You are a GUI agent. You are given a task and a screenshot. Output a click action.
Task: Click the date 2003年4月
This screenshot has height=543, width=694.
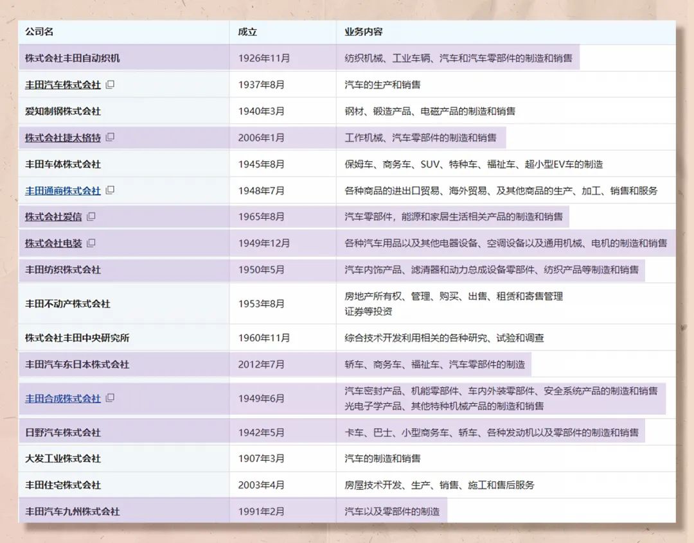coord(261,485)
